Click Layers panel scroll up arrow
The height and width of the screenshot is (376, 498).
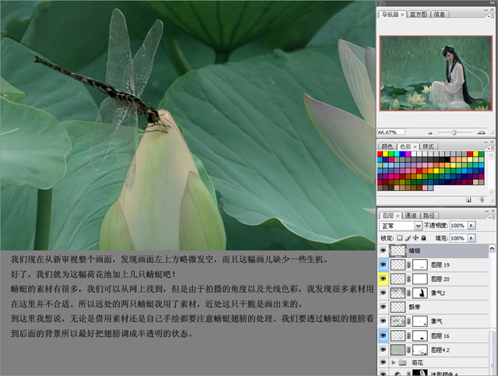[x=492, y=248]
